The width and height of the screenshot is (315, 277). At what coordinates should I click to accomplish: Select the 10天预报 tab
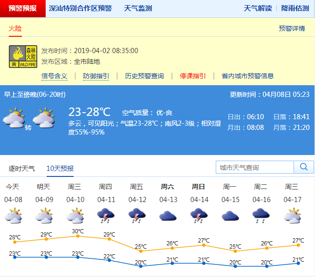pos(60,168)
